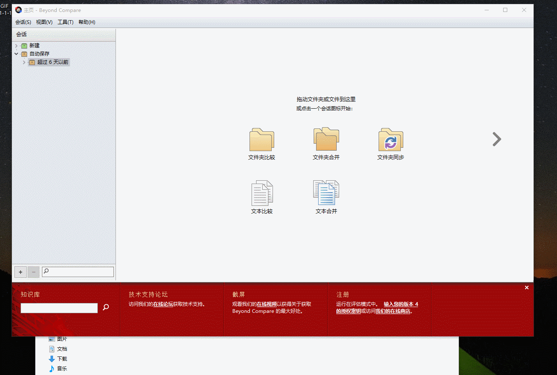
Task: Click the minus button to remove session
Action: (34, 272)
